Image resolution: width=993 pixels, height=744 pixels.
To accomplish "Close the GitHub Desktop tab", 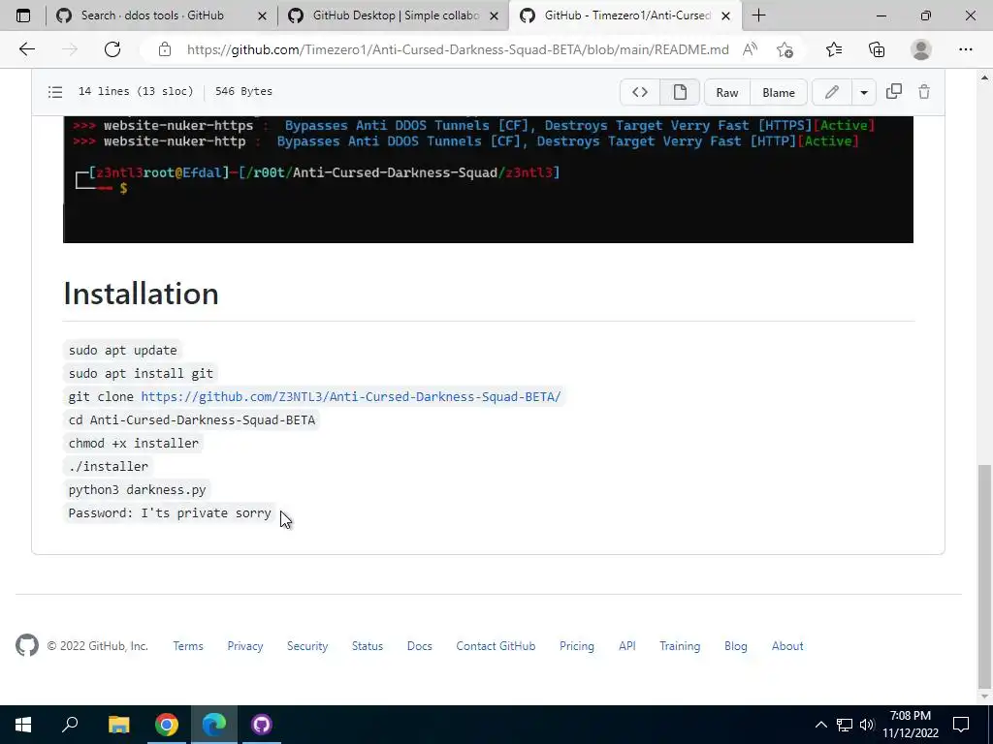I will (x=494, y=15).
